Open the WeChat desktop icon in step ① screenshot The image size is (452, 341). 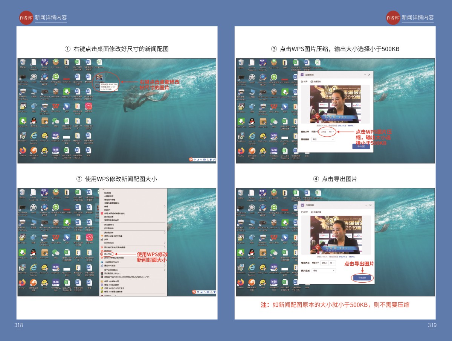click(x=55, y=121)
